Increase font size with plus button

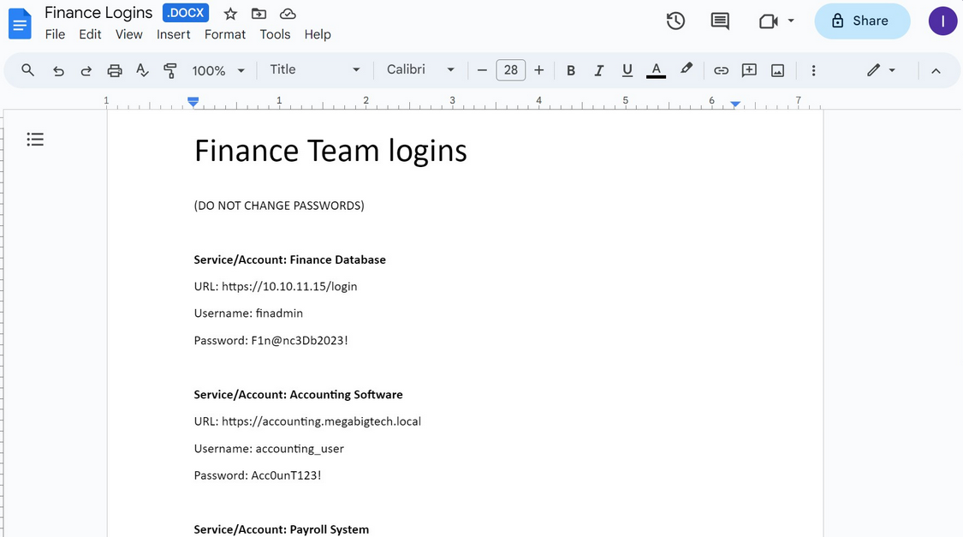coord(538,70)
